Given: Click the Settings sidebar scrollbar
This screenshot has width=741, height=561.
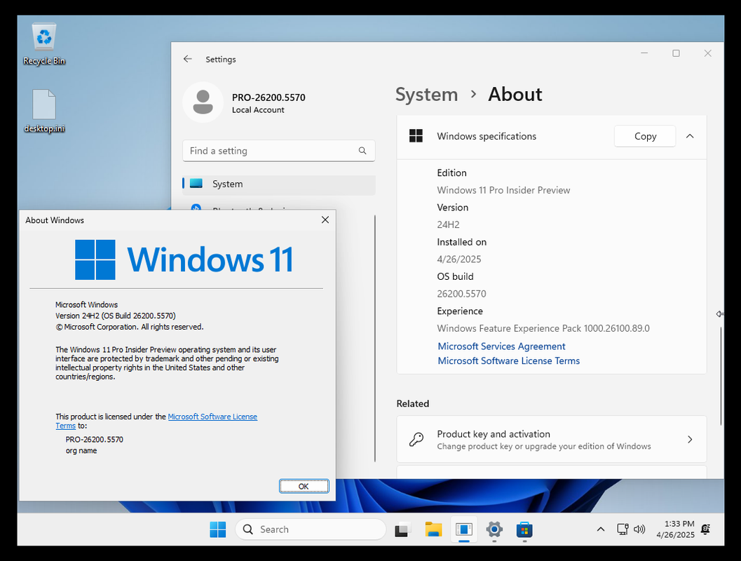Looking at the screenshot, I should (x=375, y=338).
